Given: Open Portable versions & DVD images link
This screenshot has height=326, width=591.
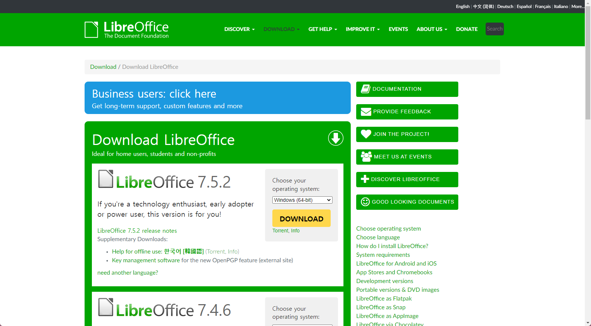Looking at the screenshot, I should tap(398, 290).
